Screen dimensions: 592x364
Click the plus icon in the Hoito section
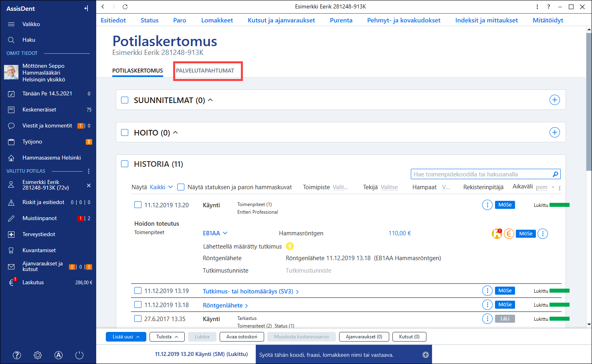point(554,132)
